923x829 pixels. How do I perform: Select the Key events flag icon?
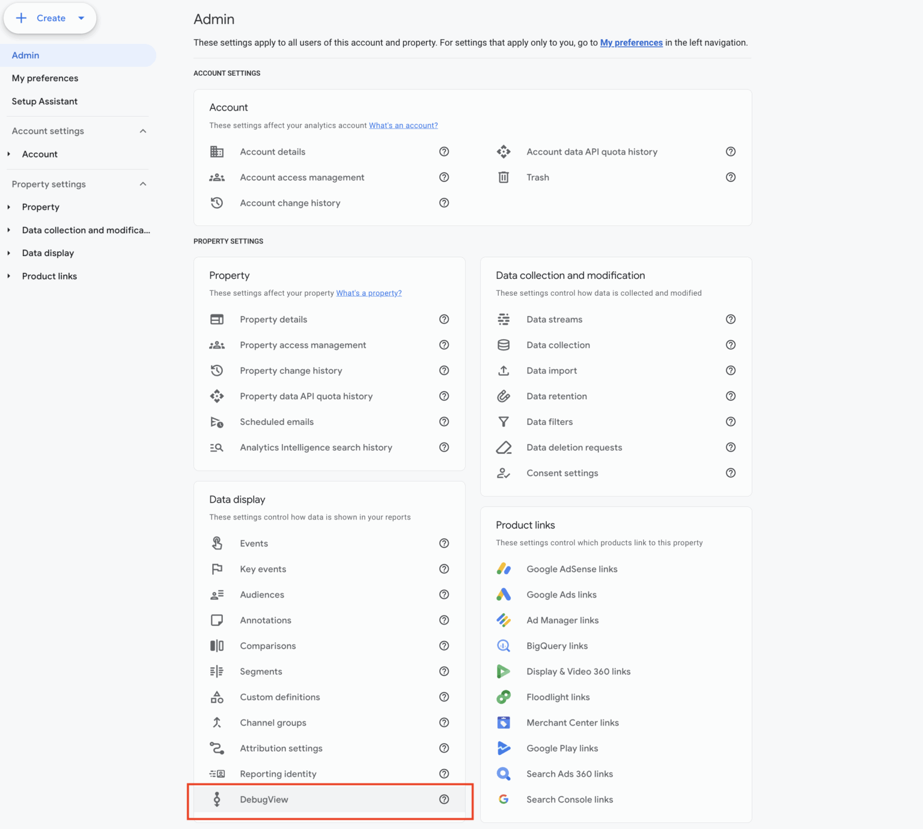coord(217,569)
